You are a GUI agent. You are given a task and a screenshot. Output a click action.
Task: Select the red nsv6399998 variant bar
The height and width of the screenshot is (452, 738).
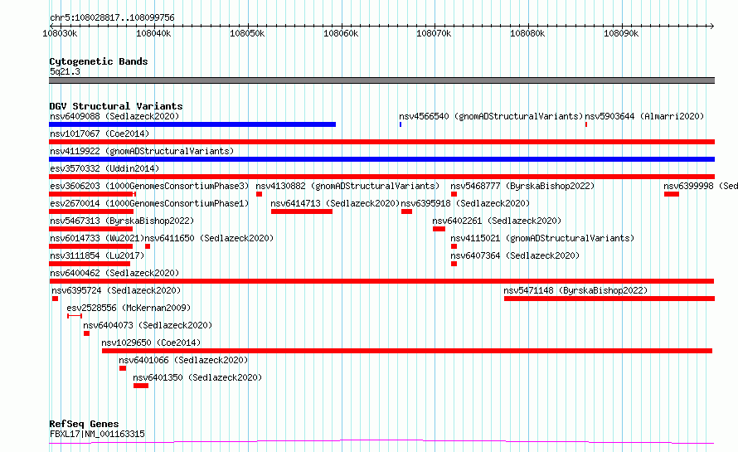pos(672,194)
